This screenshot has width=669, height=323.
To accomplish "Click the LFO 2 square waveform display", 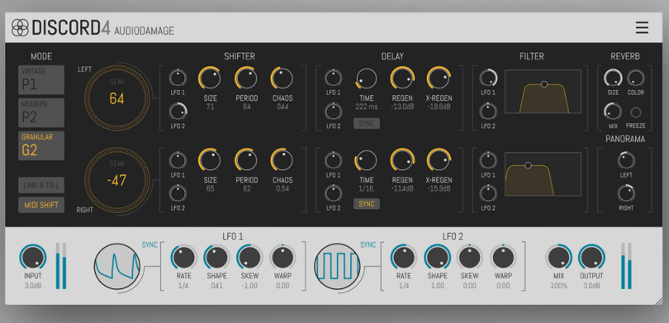I will pos(337,266).
